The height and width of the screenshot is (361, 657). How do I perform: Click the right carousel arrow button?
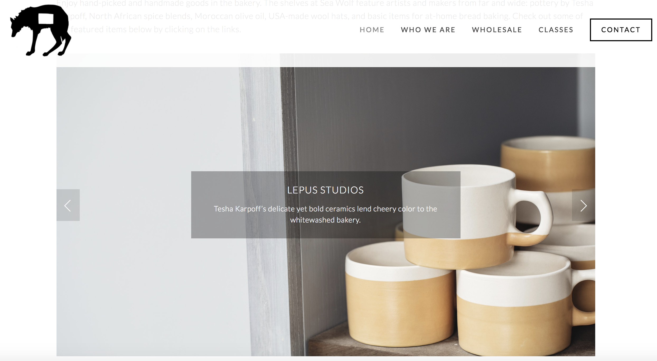pyautogui.click(x=584, y=205)
